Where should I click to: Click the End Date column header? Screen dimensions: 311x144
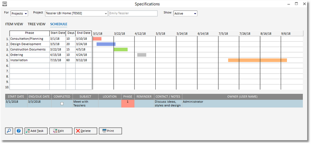tap(83, 33)
